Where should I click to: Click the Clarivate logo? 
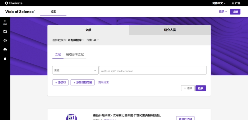(x=14, y=3)
